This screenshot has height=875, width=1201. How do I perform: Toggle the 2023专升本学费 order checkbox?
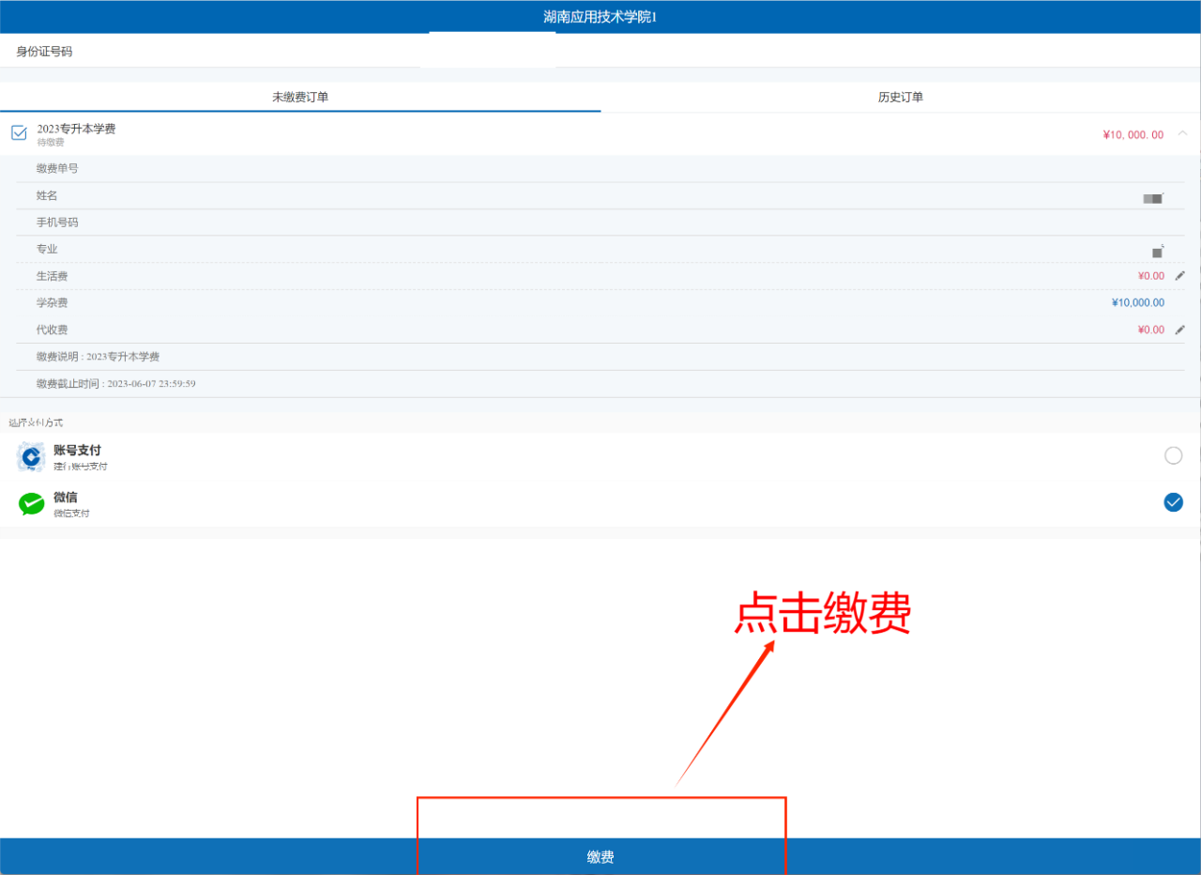click(x=19, y=133)
